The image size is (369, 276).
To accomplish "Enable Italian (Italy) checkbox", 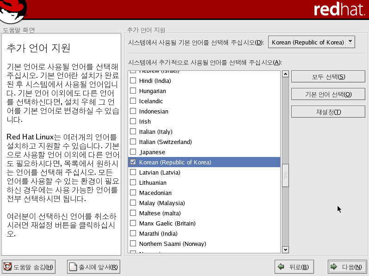I will [x=133, y=131].
